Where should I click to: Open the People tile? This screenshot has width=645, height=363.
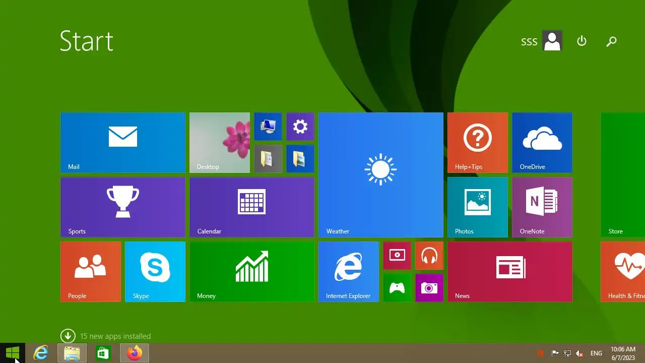(x=91, y=272)
